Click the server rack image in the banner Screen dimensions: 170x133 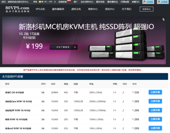click(126, 44)
